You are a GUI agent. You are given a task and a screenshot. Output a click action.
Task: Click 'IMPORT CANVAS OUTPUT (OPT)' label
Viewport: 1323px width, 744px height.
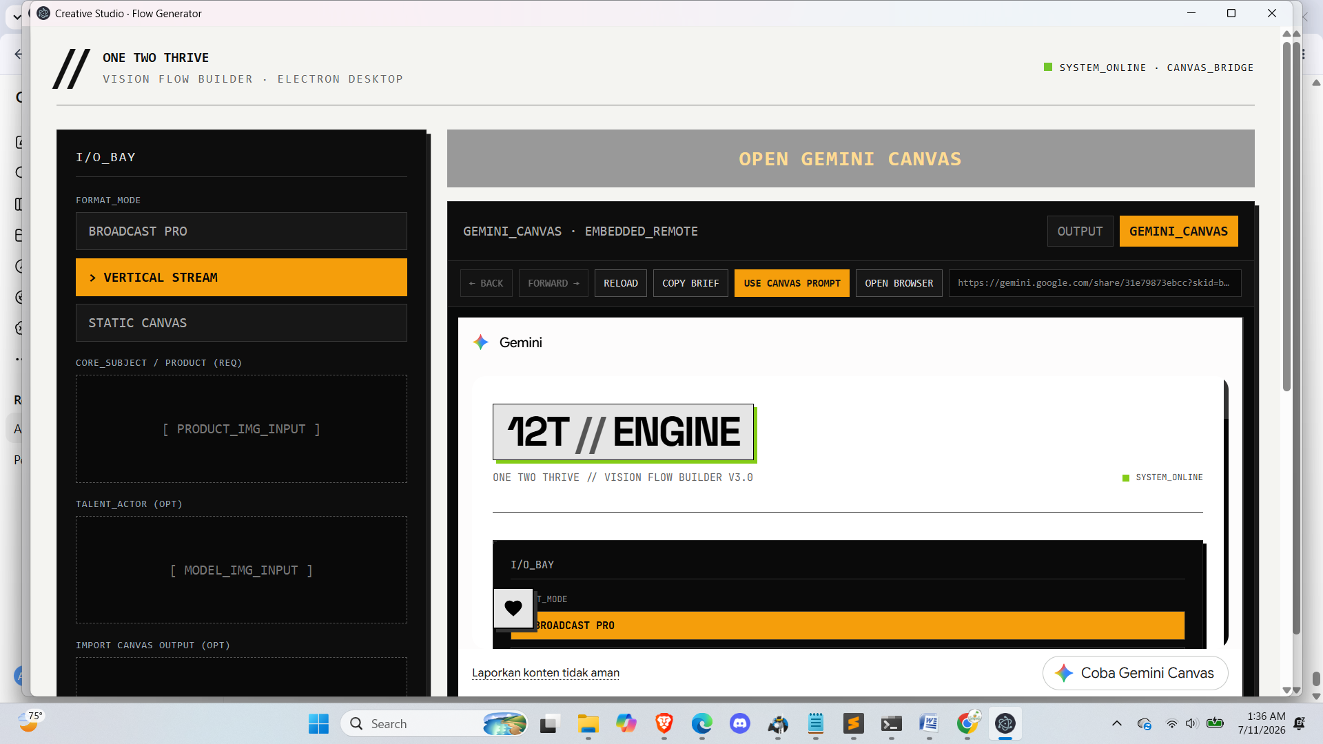click(x=153, y=645)
